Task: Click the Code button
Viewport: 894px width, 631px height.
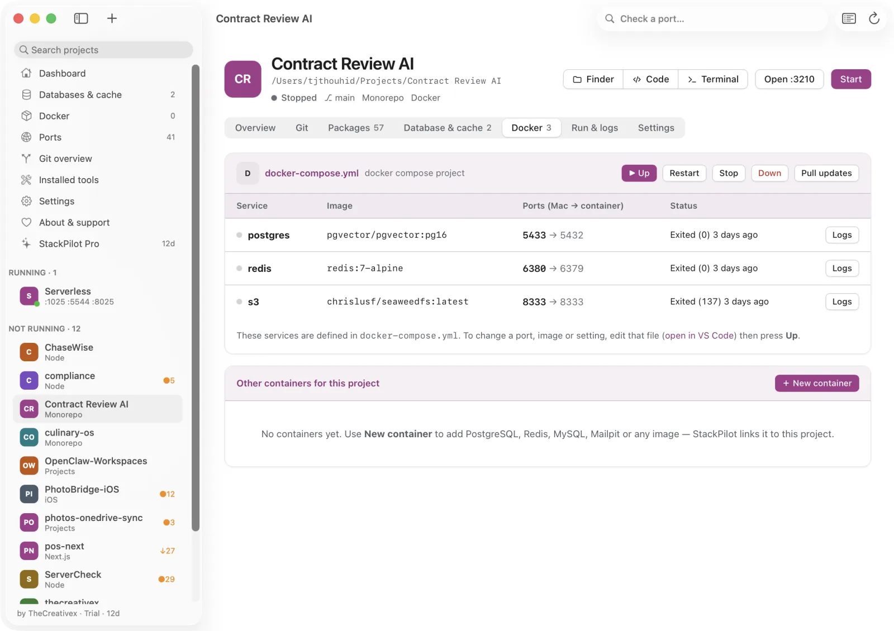Action: click(651, 79)
